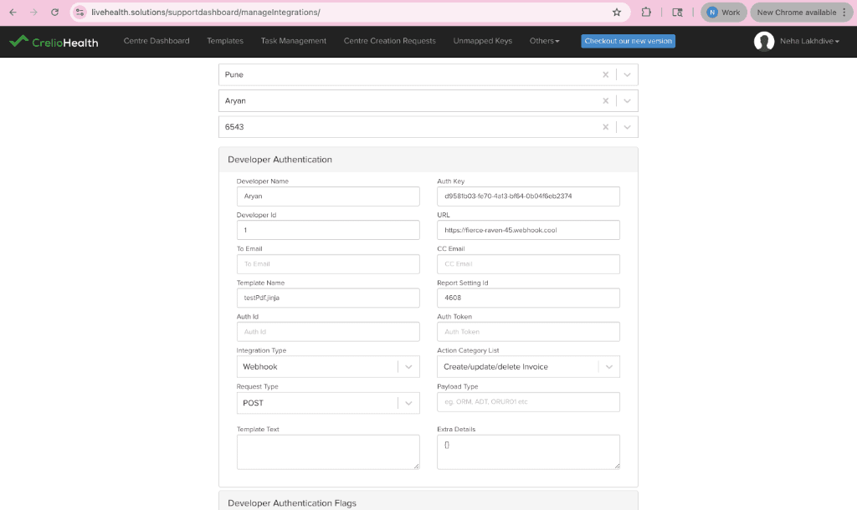Click the To Email field
Viewport: 857px width, 510px height.
(x=328, y=263)
